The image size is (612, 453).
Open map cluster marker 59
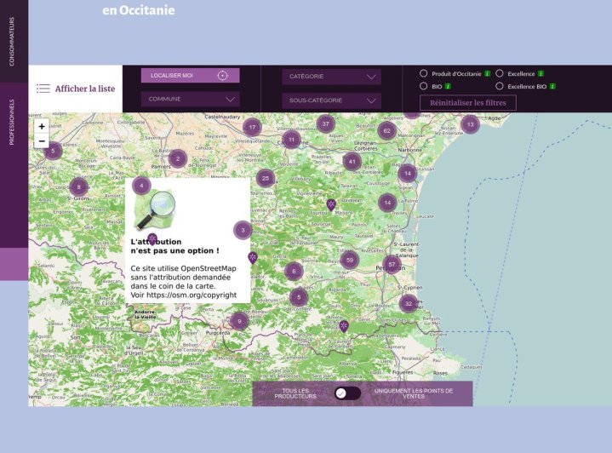[x=350, y=260]
